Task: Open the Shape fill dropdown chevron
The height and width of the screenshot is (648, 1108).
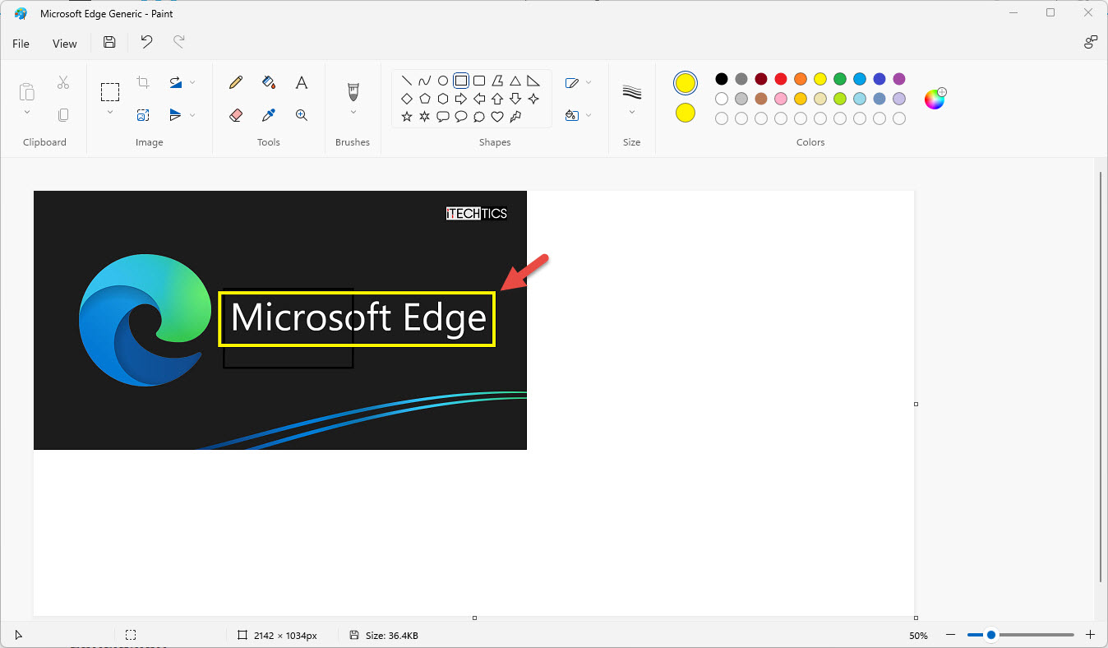Action: click(589, 115)
